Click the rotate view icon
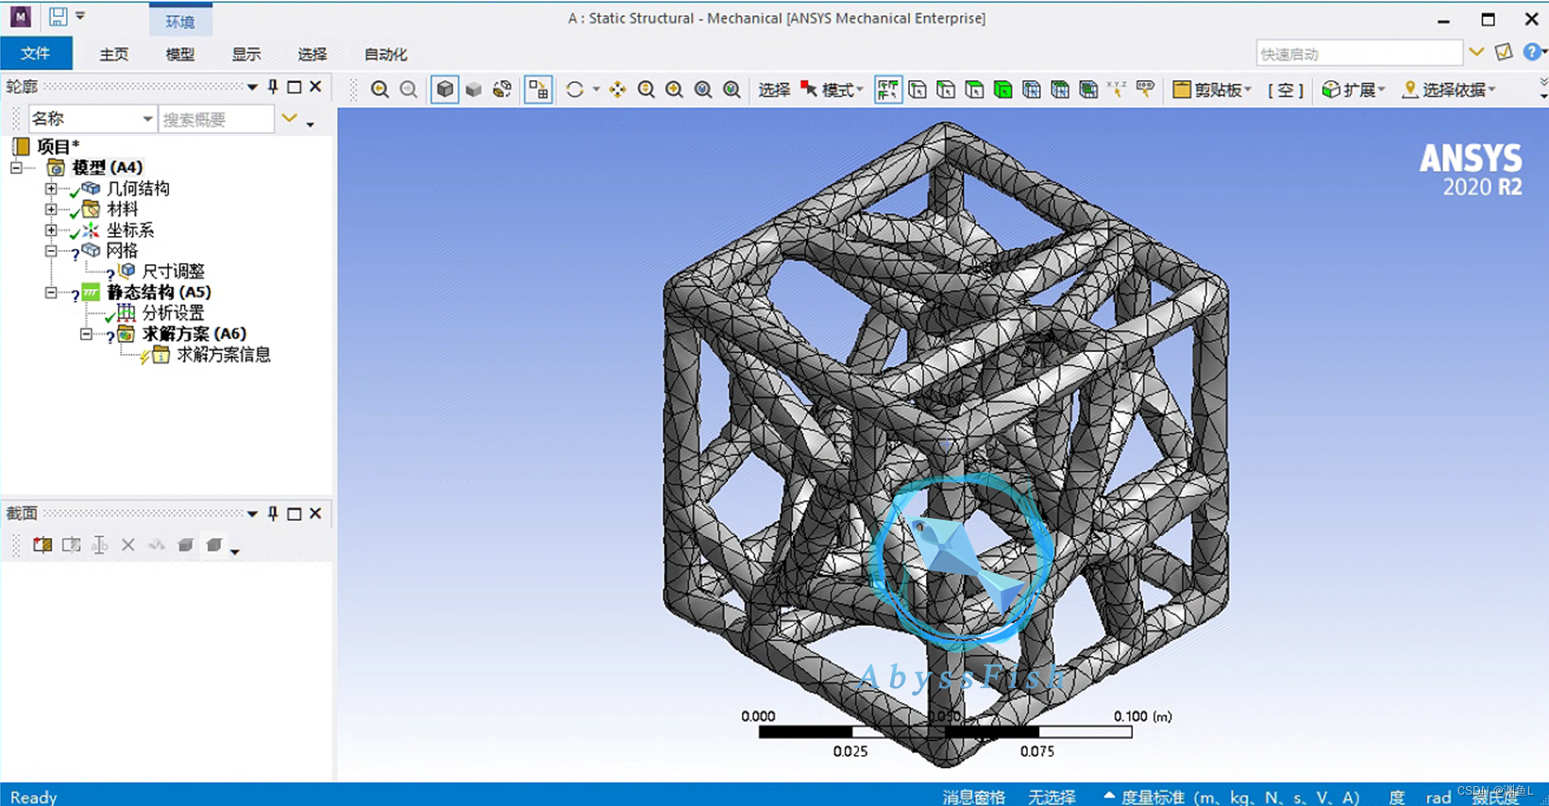 pos(574,90)
